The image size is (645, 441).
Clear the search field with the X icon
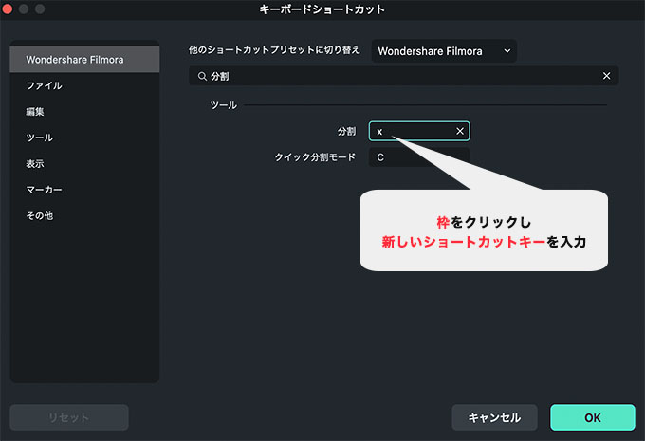click(606, 76)
